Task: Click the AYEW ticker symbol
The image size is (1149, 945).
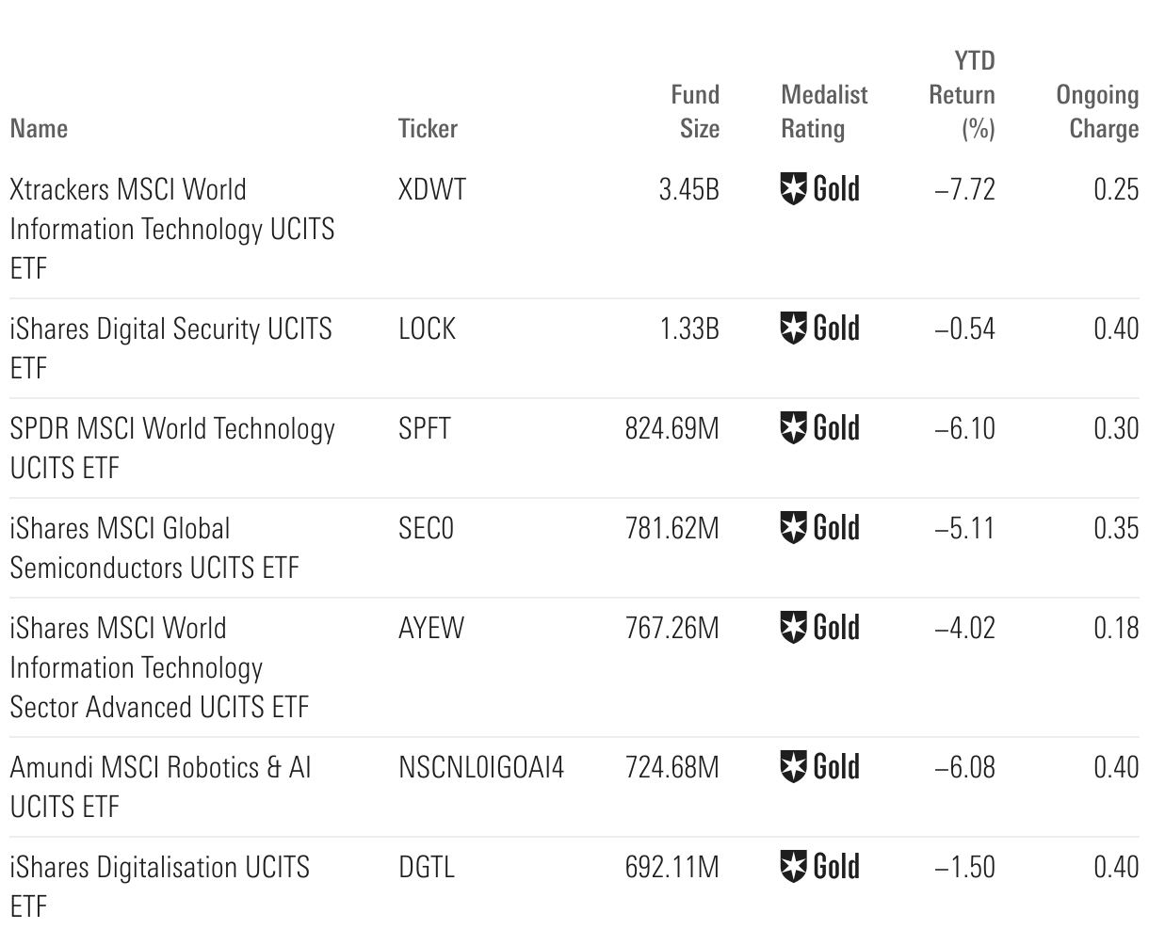Action: click(431, 629)
